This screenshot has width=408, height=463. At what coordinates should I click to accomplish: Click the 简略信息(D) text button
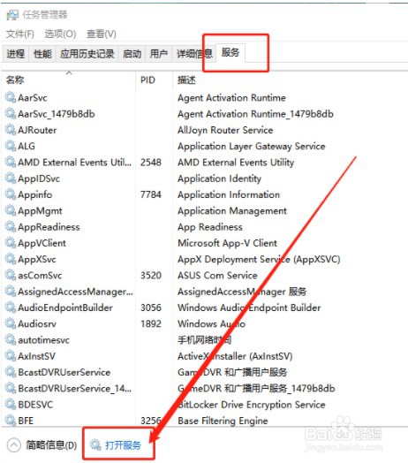click(x=51, y=445)
